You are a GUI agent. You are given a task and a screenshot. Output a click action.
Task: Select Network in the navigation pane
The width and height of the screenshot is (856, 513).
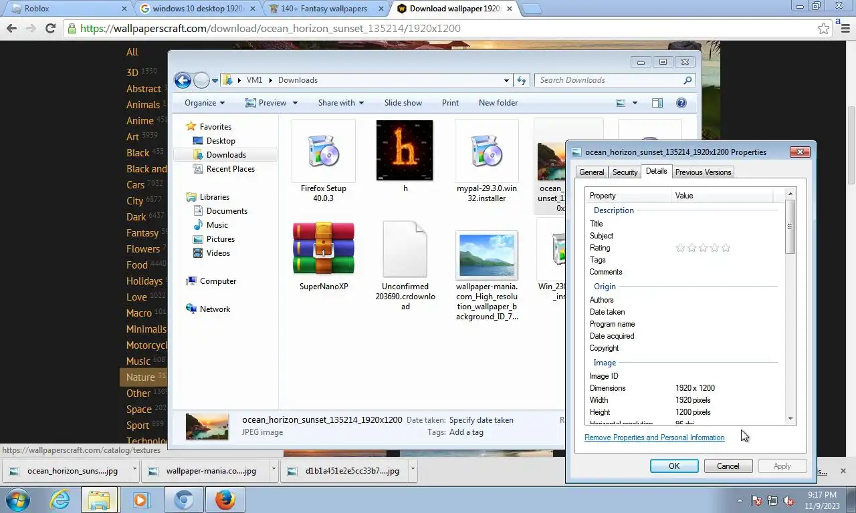(215, 309)
